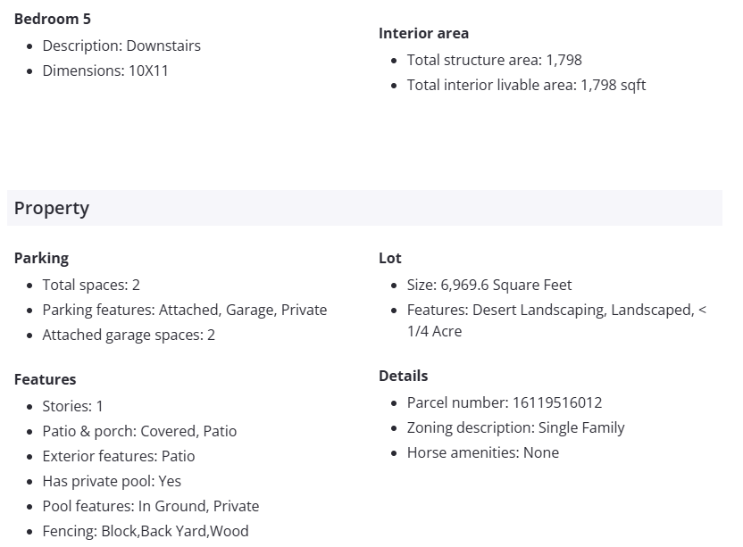
Task: Click the Property section header
Action: (x=52, y=208)
